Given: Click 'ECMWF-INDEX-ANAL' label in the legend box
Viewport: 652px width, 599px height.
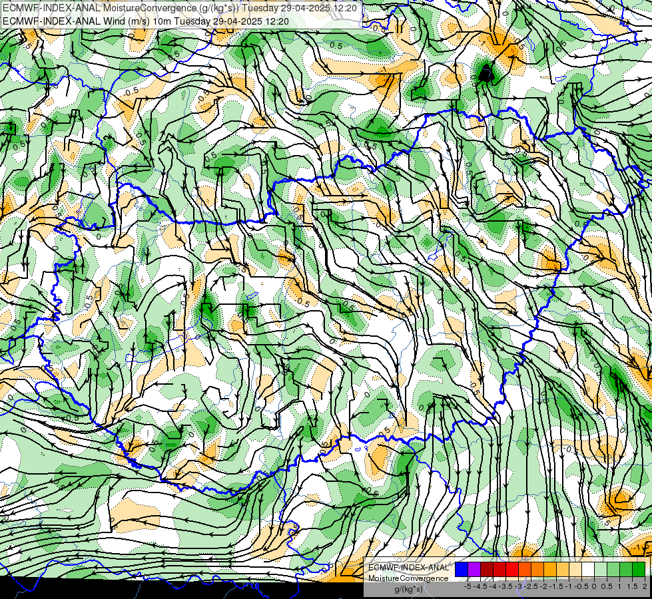Looking at the screenshot, I should point(408,568).
